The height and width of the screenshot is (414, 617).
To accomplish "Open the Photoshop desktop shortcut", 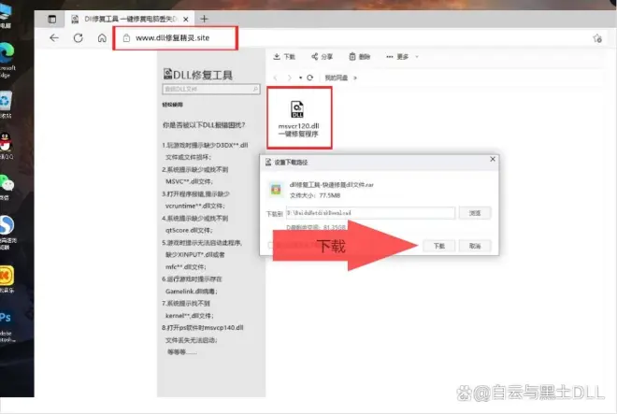I will pyautogui.click(x=7, y=316).
